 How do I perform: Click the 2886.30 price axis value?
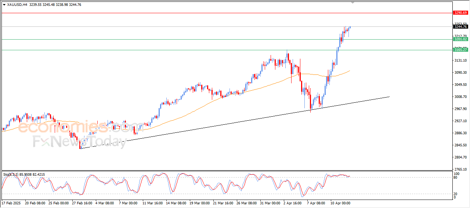(460, 133)
